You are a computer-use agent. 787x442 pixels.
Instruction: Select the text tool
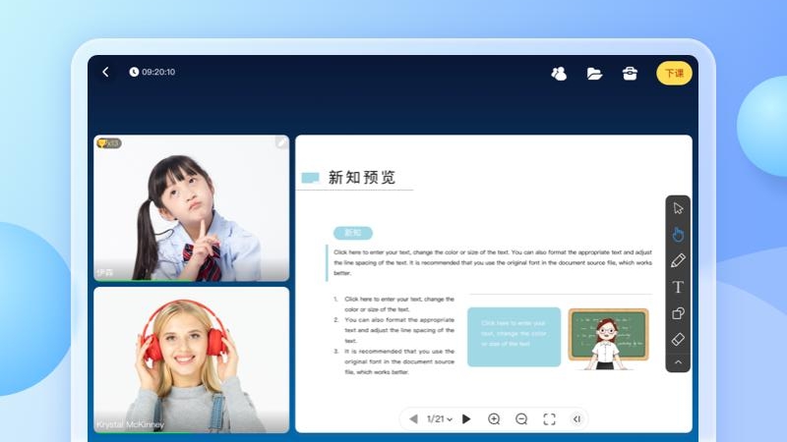tap(678, 287)
